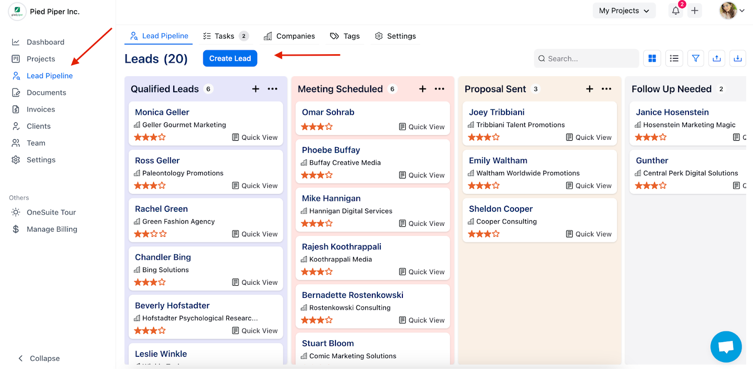Screen dimensions: 753x369
Task: Quick View Rachel Green's lead card
Action: [255, 234]
